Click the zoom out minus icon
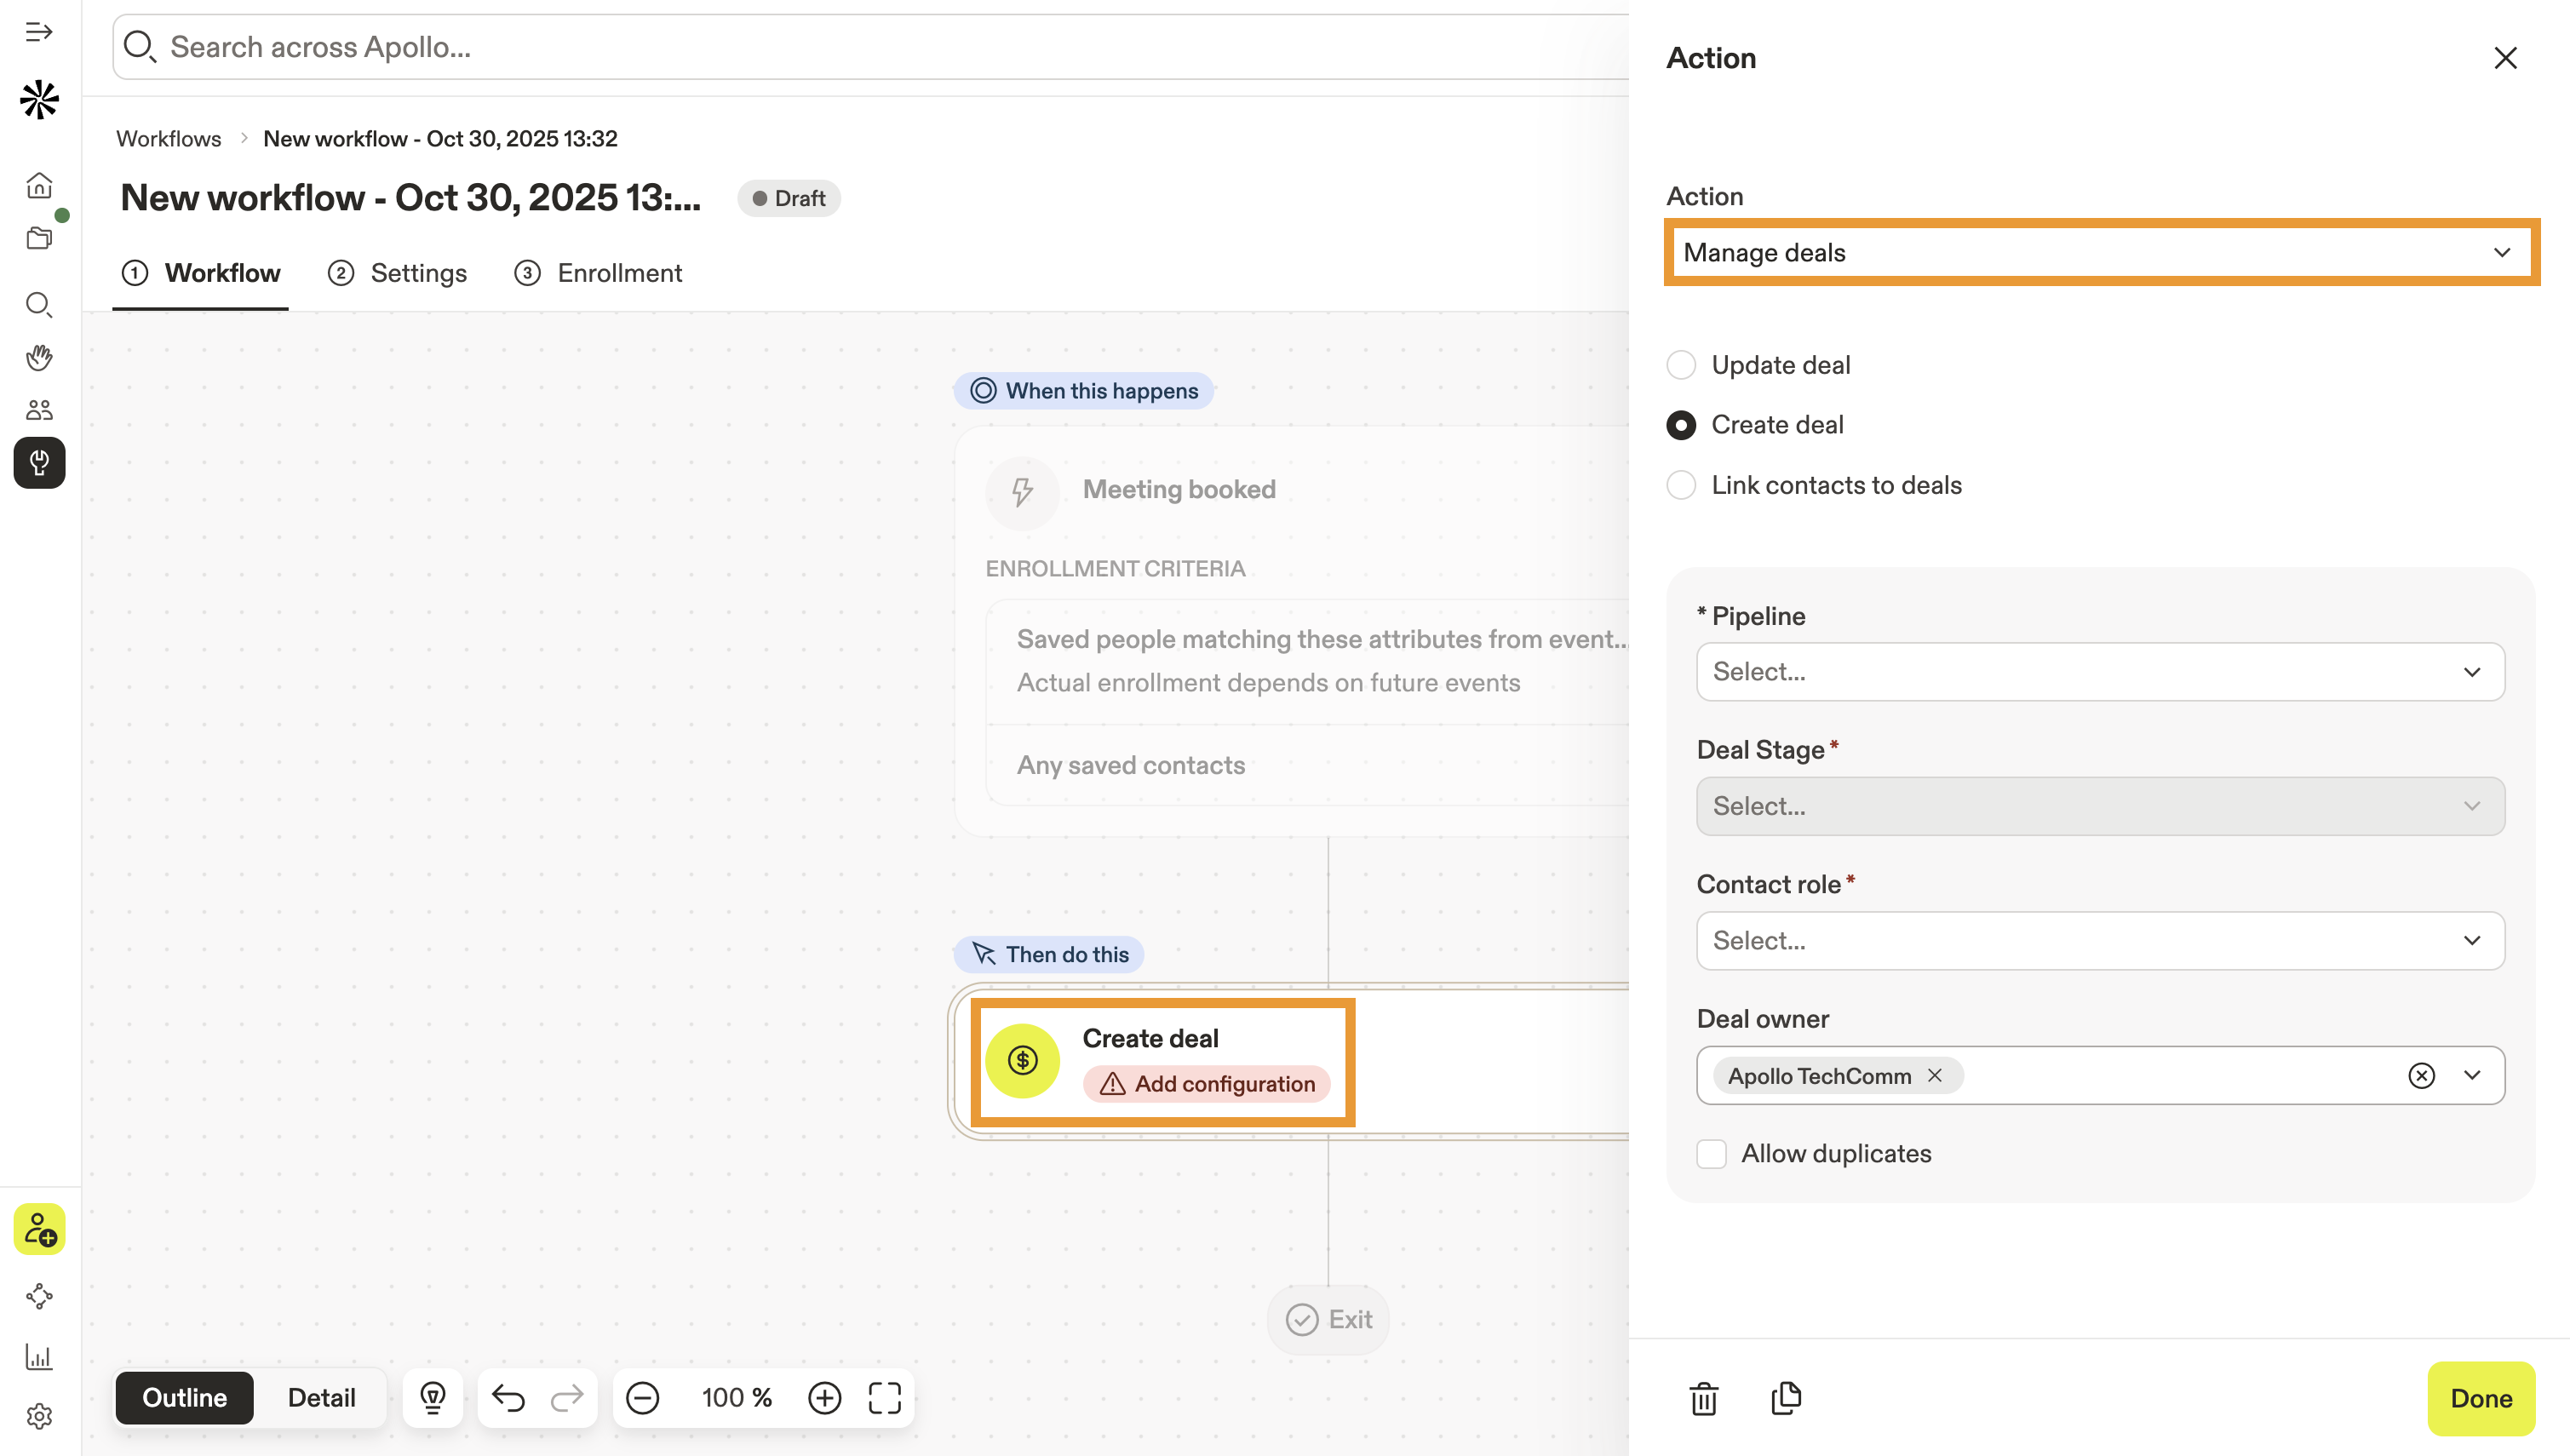This screenshot has height=1456, width=2570. [x=642, y=1398]
